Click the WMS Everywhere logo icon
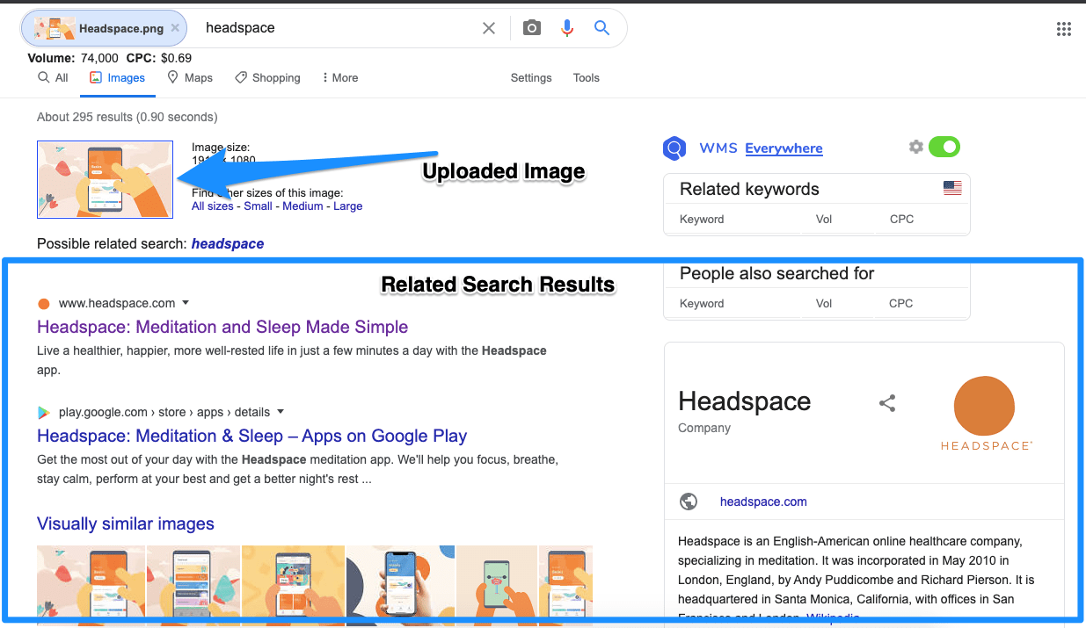1086x628 pixels. [x=674, y=148]
